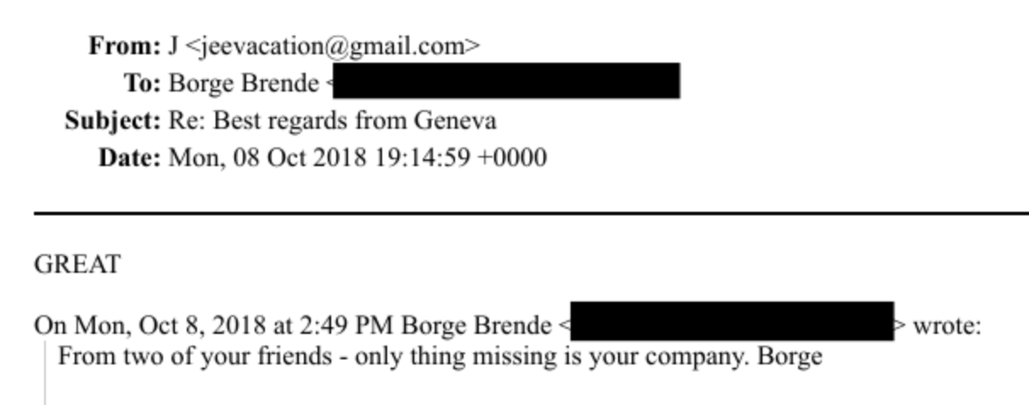1029x405 pixels.
Task: Click the bold From label
Action: pyautogui.click(x=124, y=46)
